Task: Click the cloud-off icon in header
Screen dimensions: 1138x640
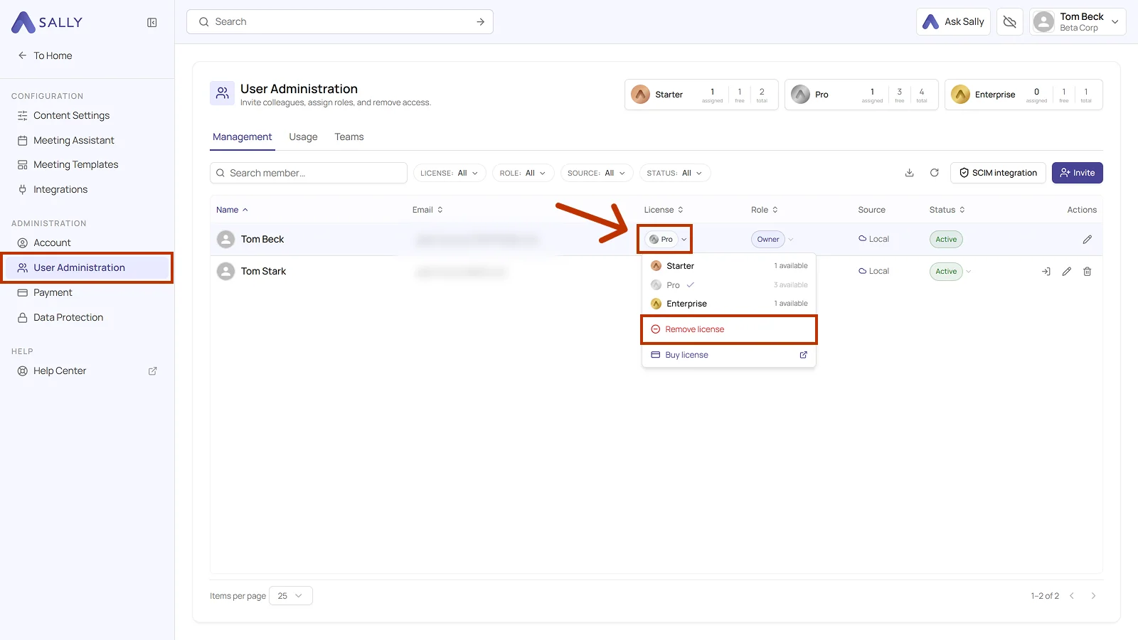Action: click(1009, 22)
